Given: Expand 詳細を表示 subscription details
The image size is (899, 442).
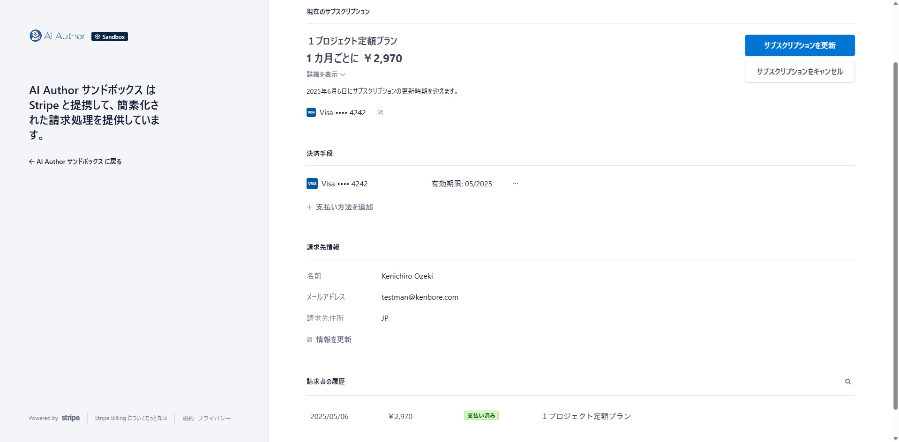Looking at the screenshot, I should click(326, 74).
